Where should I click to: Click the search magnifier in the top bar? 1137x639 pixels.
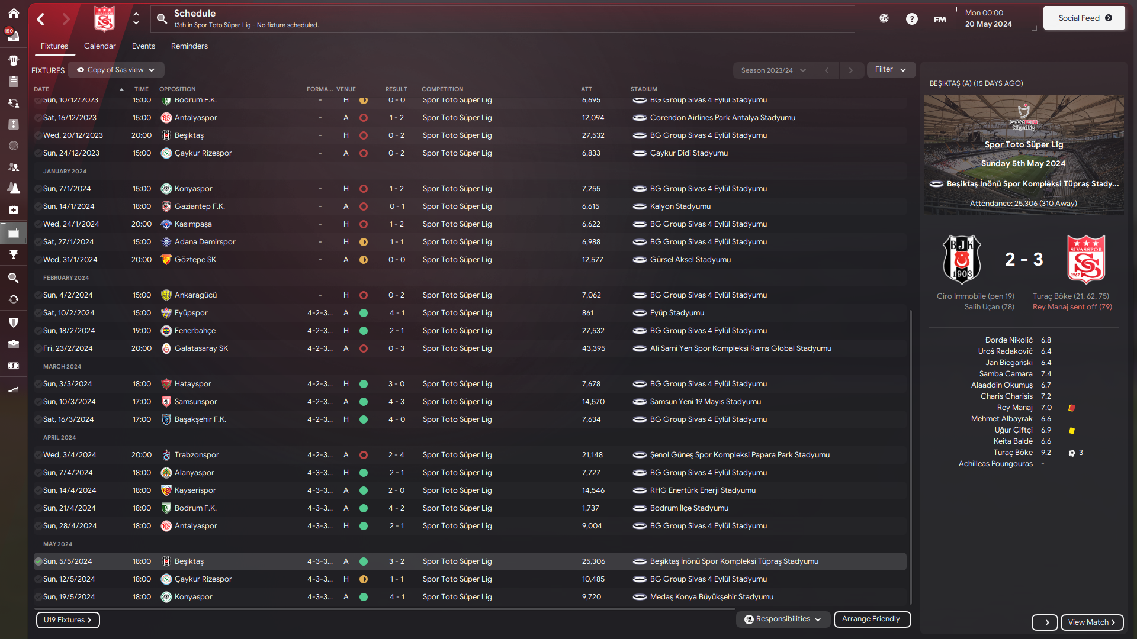pyautogui.click(x=162, y=19)
